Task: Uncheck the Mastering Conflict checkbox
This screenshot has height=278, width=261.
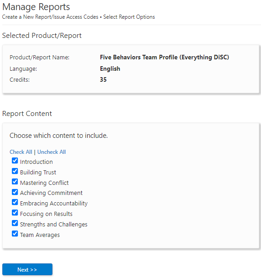Action: point(15,182)
